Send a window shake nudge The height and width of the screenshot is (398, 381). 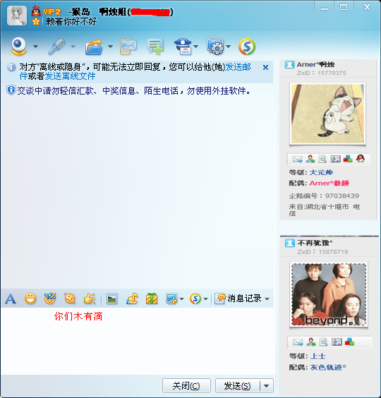pyautogui.click(x=70, y=298)
